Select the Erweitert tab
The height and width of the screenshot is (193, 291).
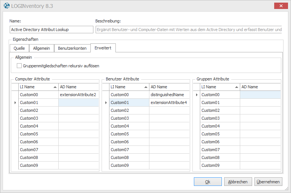(x=103, y=48)
